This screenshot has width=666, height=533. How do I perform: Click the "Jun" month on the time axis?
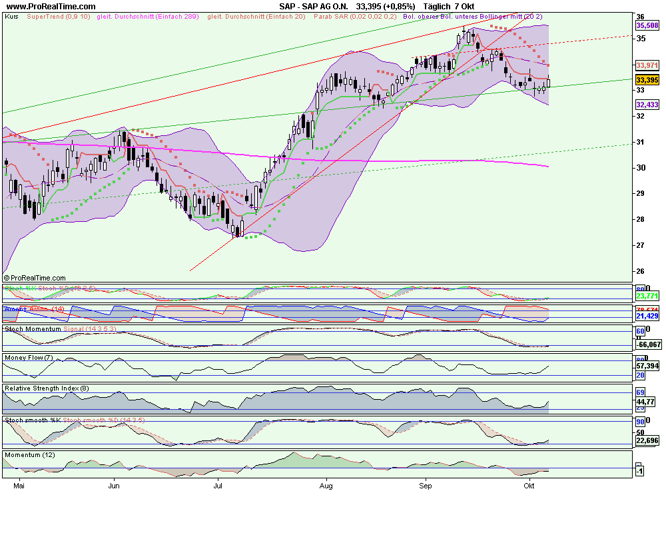click(114, 486)
